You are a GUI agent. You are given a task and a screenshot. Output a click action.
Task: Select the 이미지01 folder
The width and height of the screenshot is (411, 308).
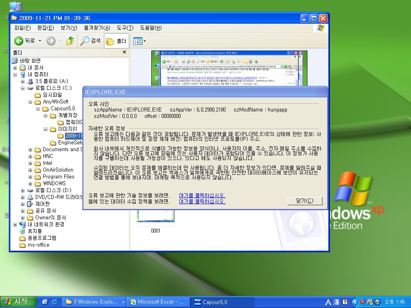[x=67, y=129]
